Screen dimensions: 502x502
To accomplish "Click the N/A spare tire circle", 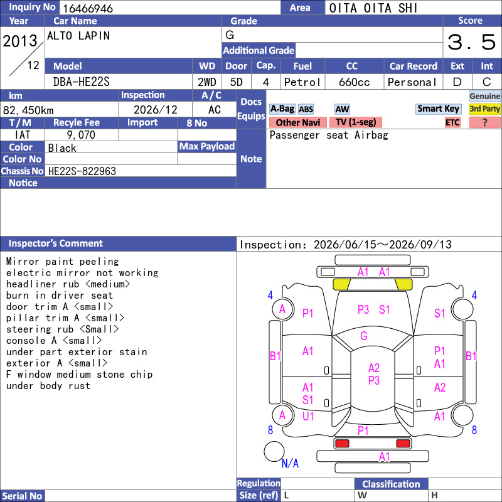I will coord(274,451).
